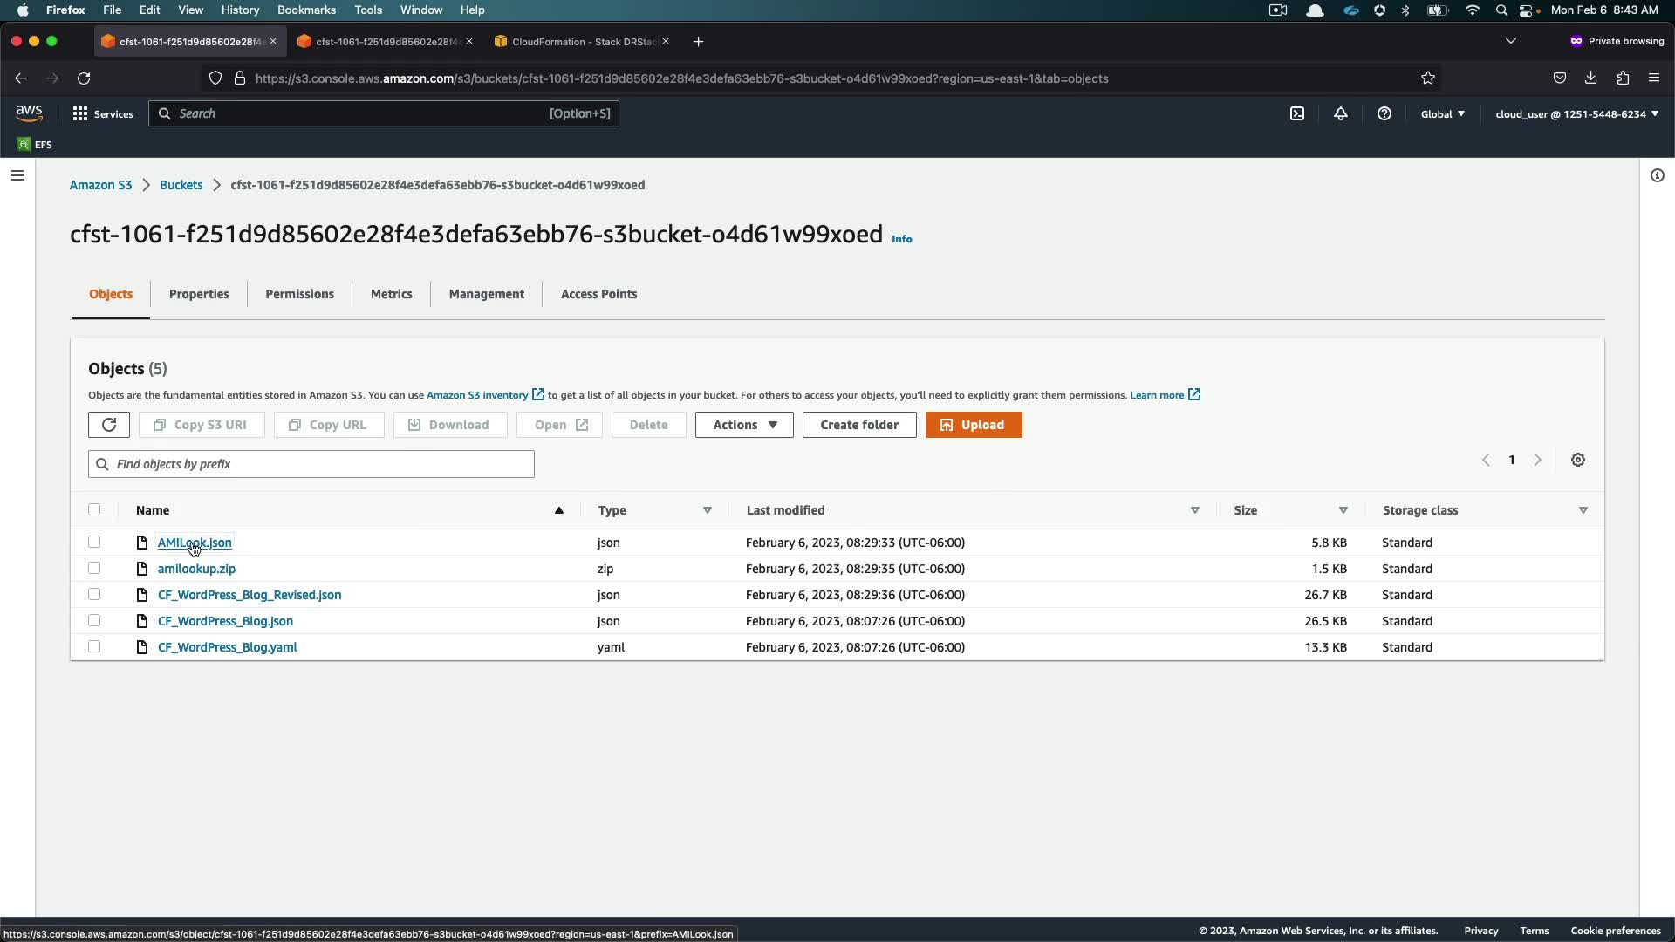Bookmark this page with star icon
The image size is (1675, 942).
pos(1428,78)
